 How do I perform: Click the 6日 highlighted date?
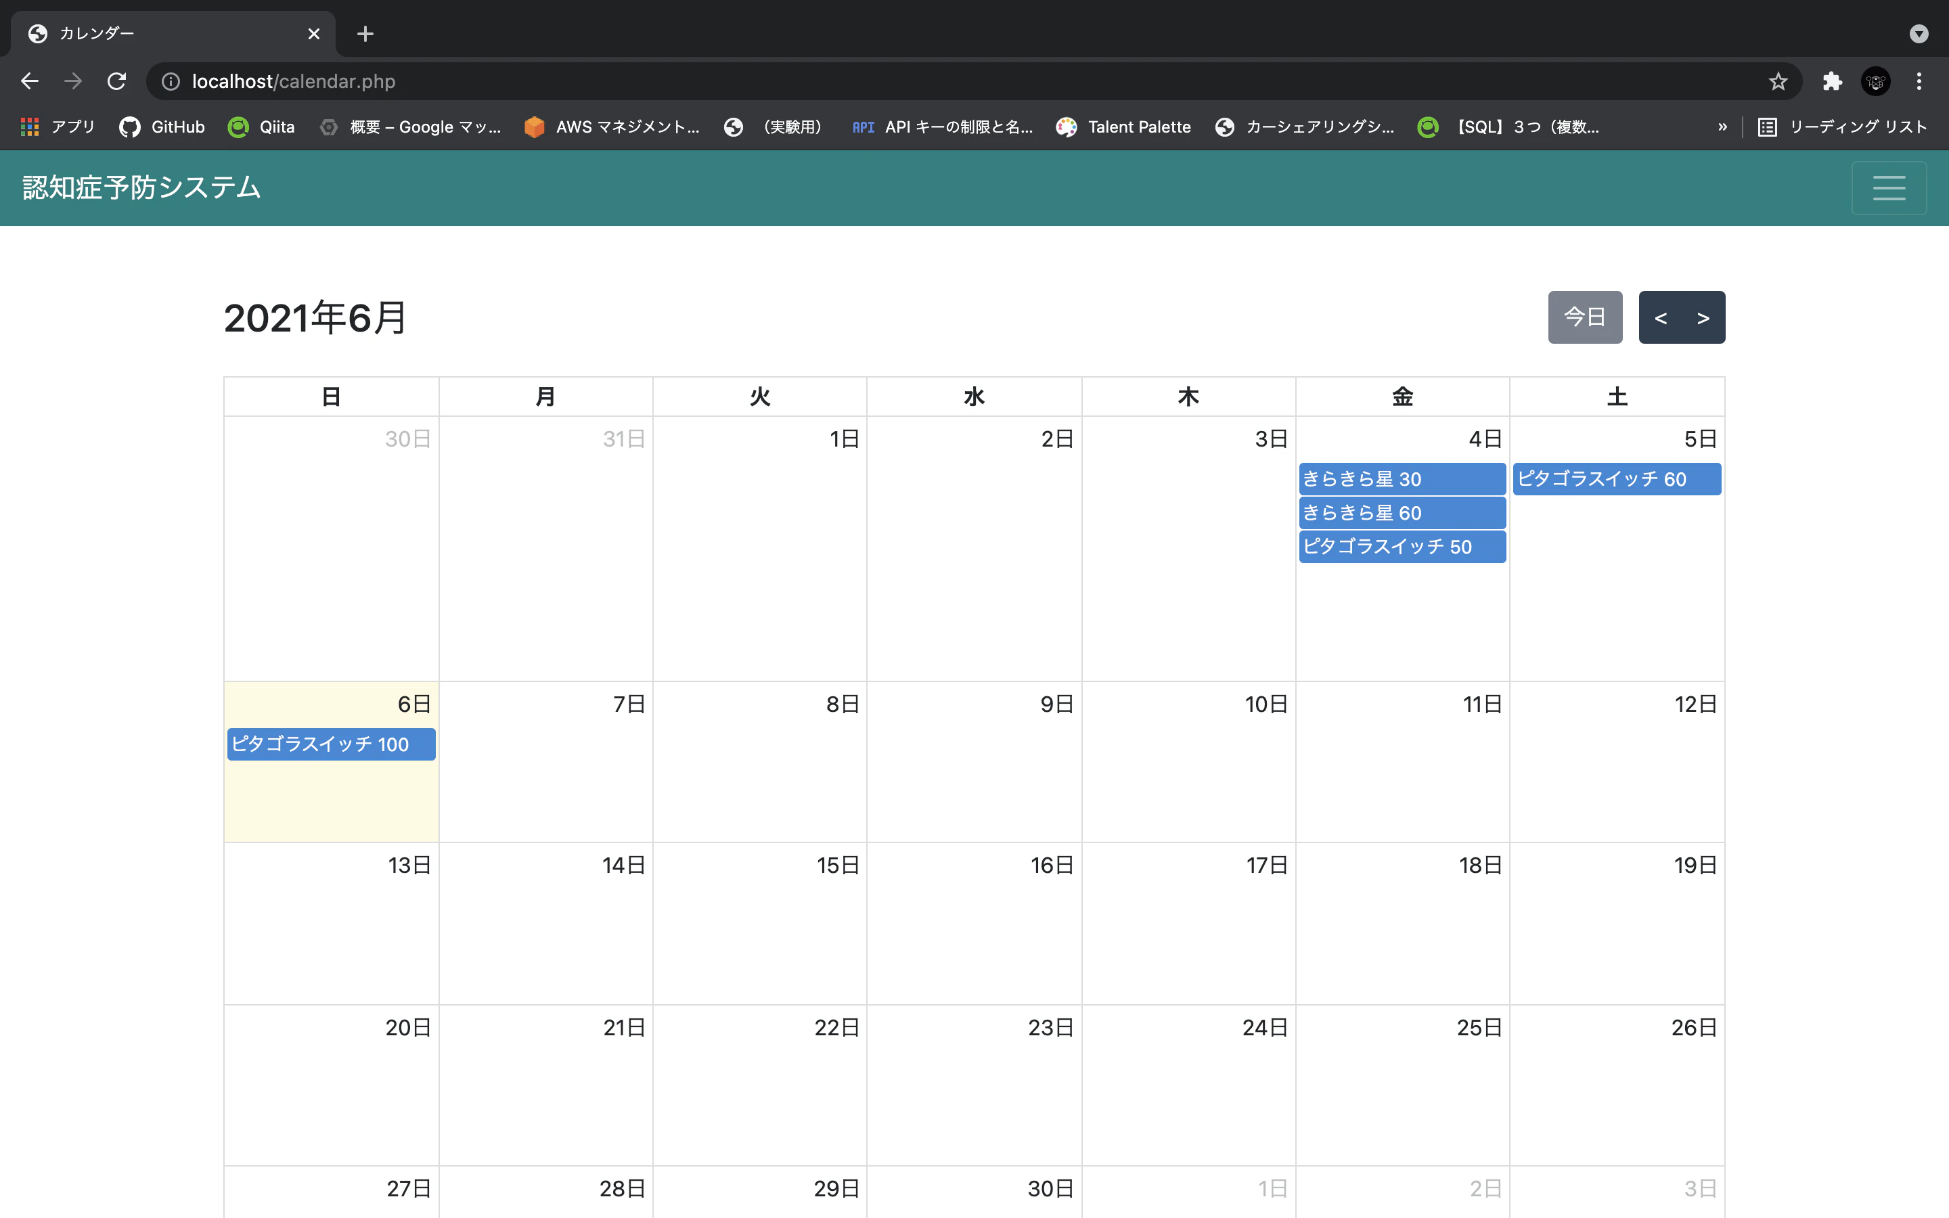click(414, 704)
